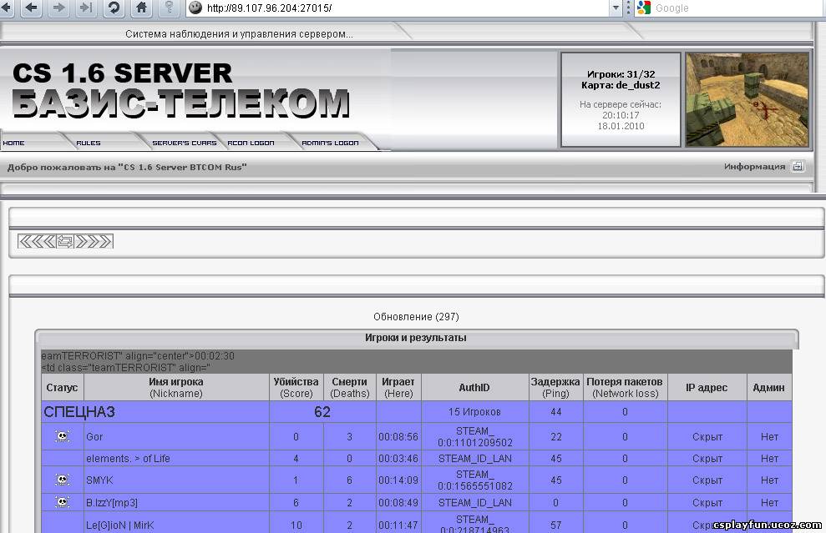
Task: Open the address bar history dropdown
Action: (x=616, y=8)
